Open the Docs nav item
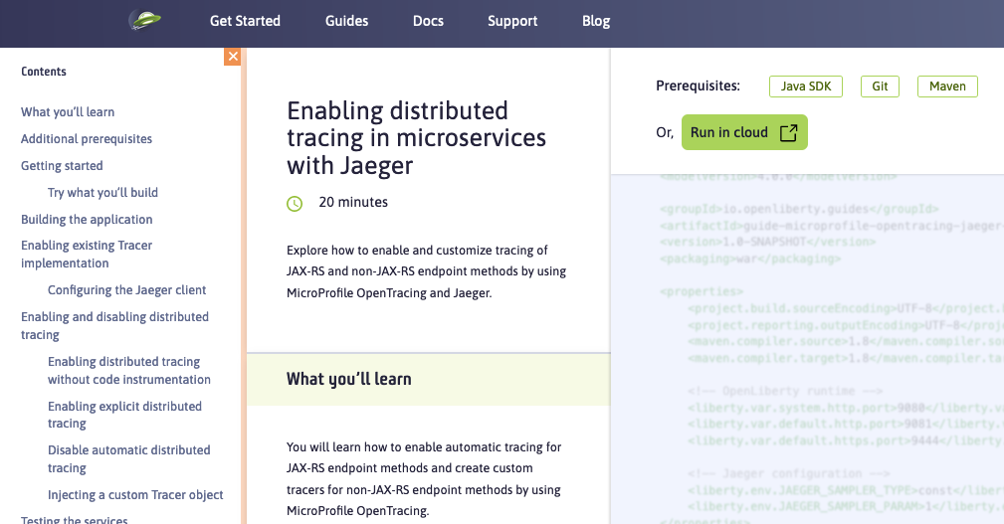1004x524 pixels. [x=428, y=21]
